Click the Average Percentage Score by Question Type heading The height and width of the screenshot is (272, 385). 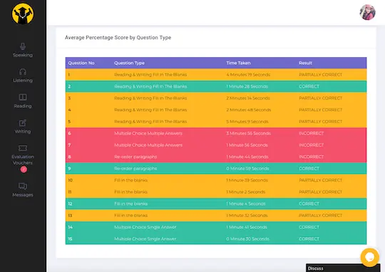pos(118,38)
